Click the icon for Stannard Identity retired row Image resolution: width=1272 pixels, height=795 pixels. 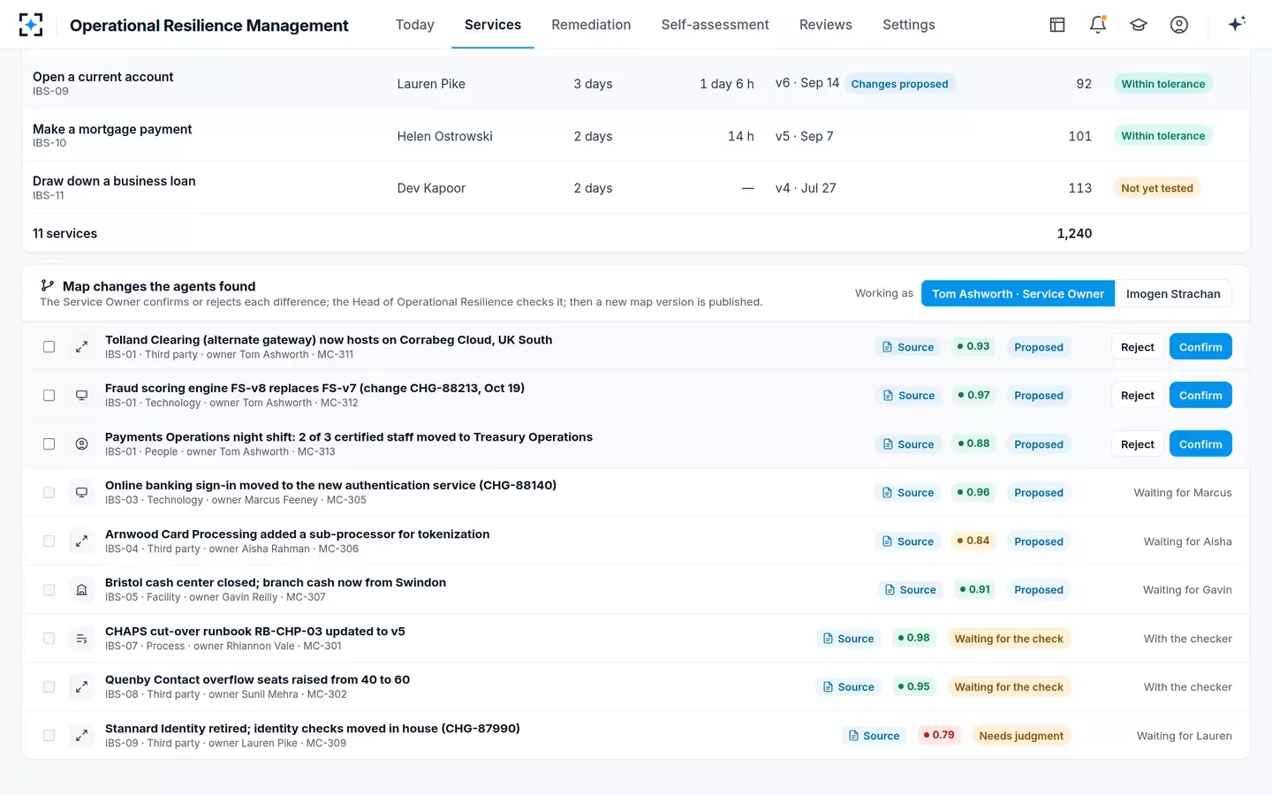tap(81, 736)
